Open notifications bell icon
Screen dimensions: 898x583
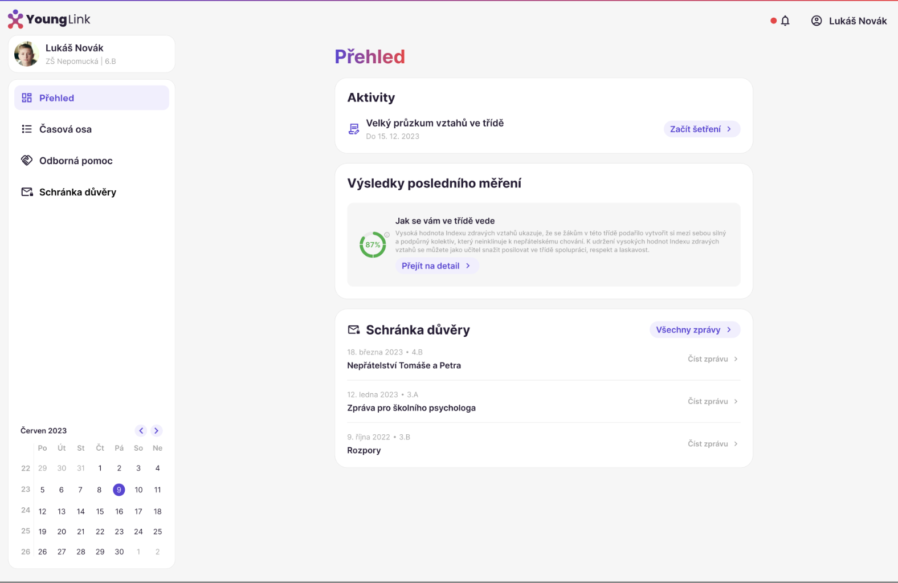(785, 21)
